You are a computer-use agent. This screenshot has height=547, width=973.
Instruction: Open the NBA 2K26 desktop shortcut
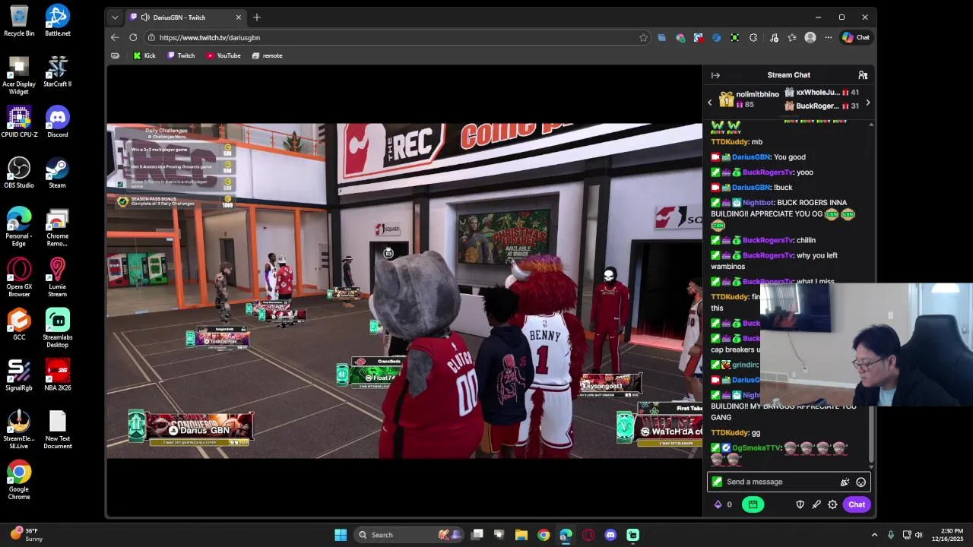[57, 375]
